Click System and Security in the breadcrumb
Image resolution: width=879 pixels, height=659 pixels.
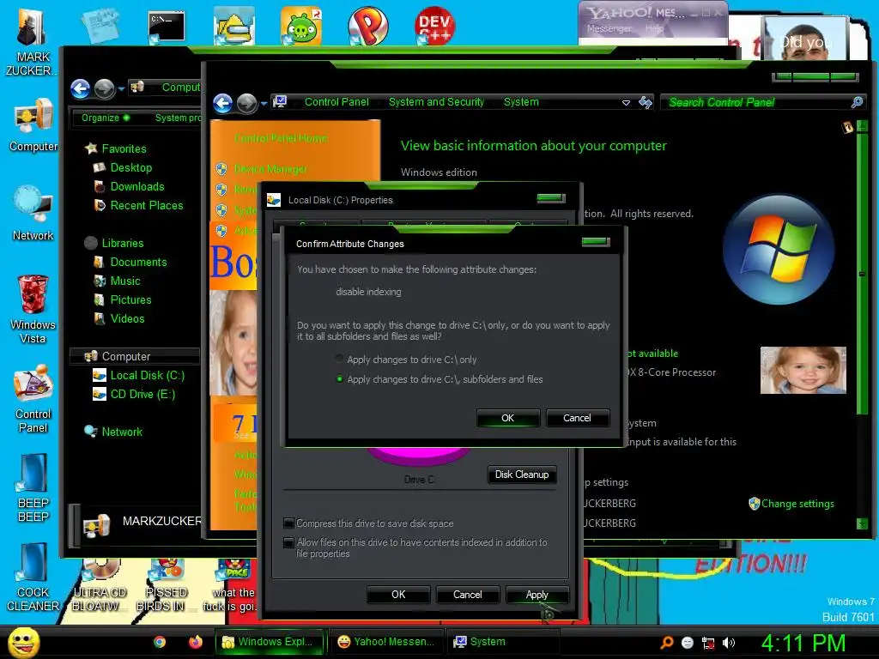click(x=436, y=102)
